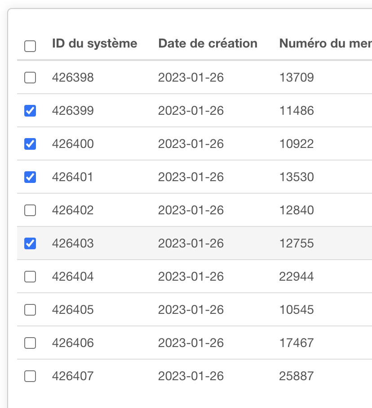This screenshot has width=372, height=408.
Task: Deselect the highlighted row 426403
Action: pyautogui.click(x=30, y=243)
